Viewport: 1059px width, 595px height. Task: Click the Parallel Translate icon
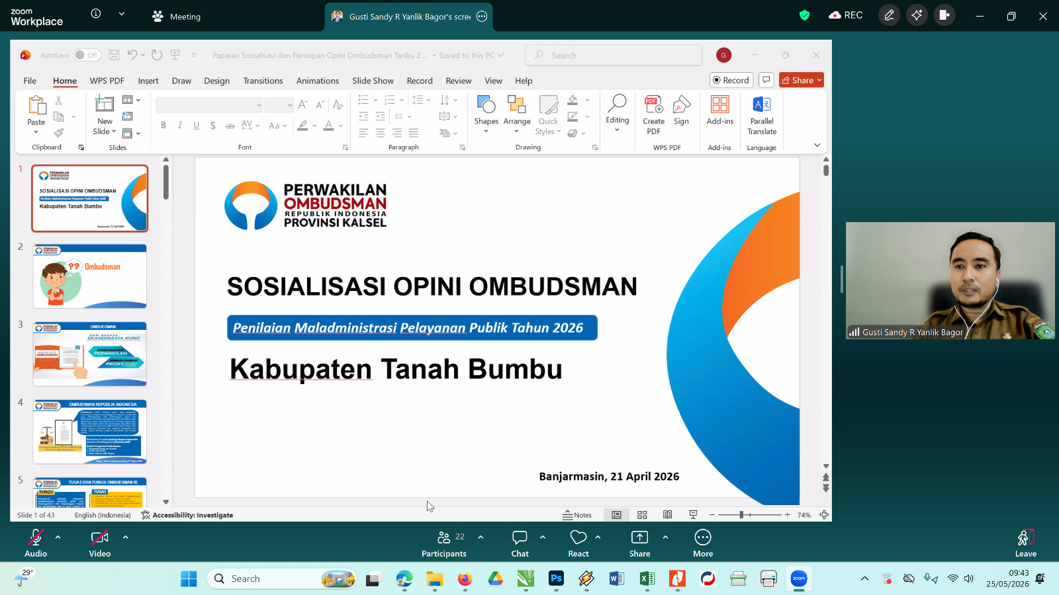pyautogui.click(x=762, y=106)
